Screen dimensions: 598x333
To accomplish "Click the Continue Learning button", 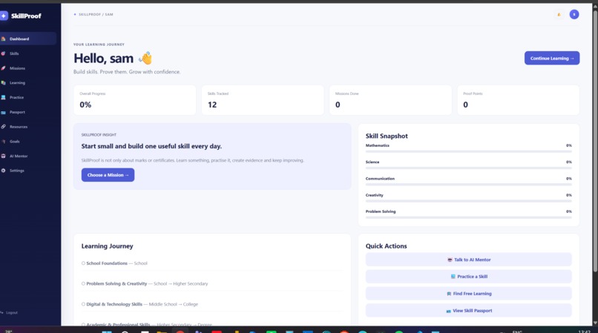I will click(x=552, y=58).
